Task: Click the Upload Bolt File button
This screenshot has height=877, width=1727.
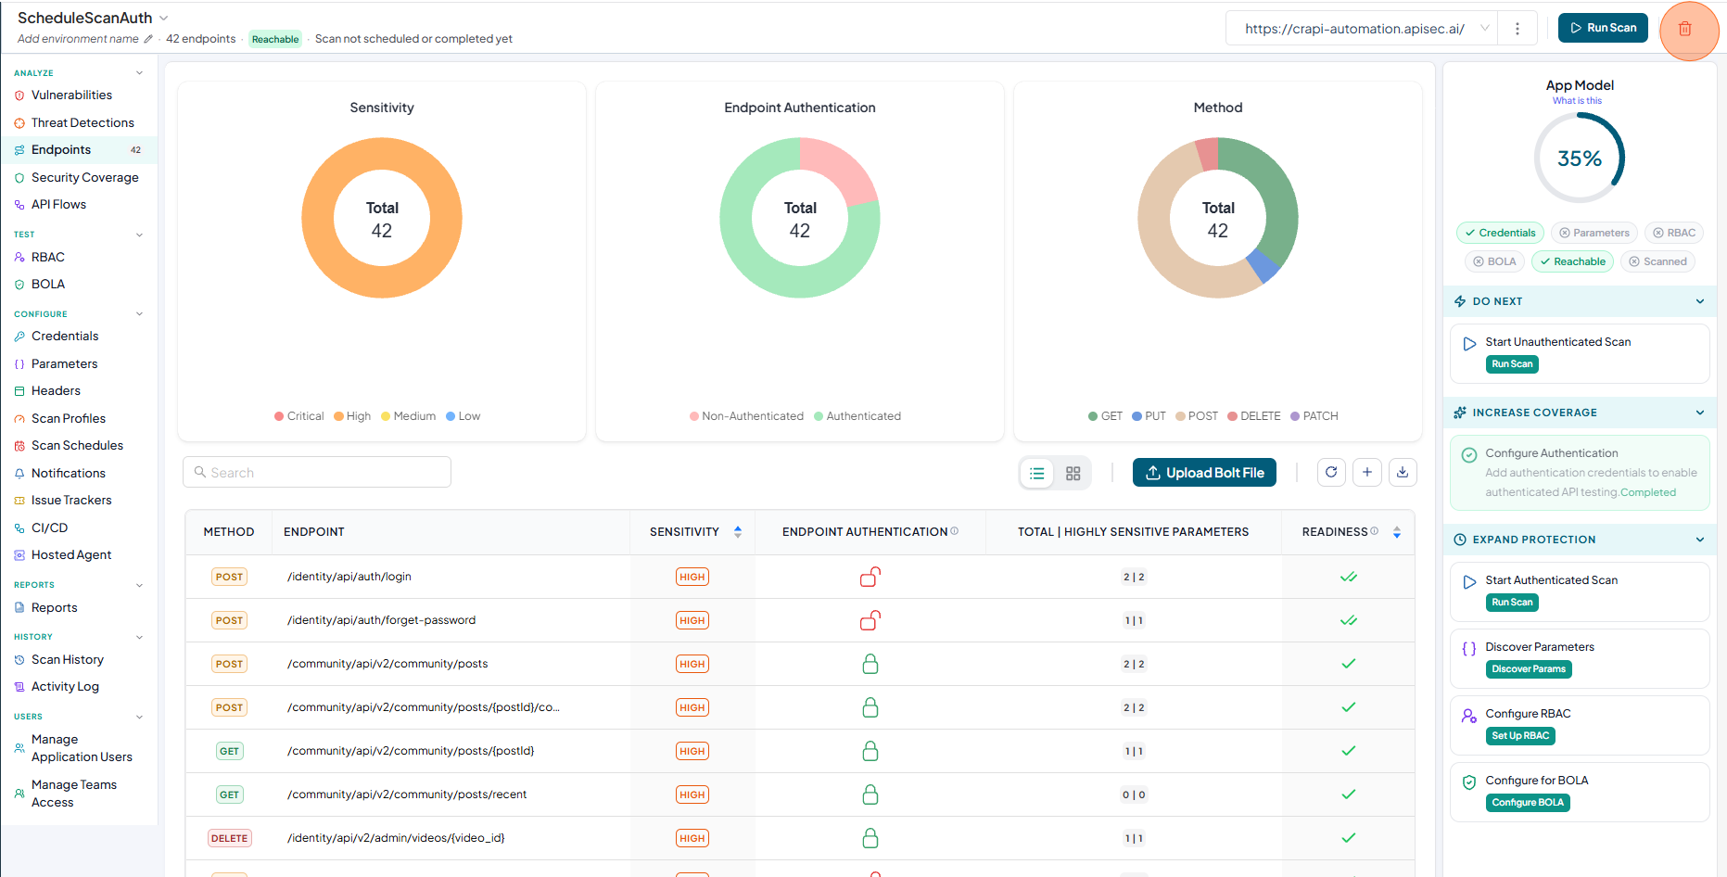Action: (x=1204, y=473)
